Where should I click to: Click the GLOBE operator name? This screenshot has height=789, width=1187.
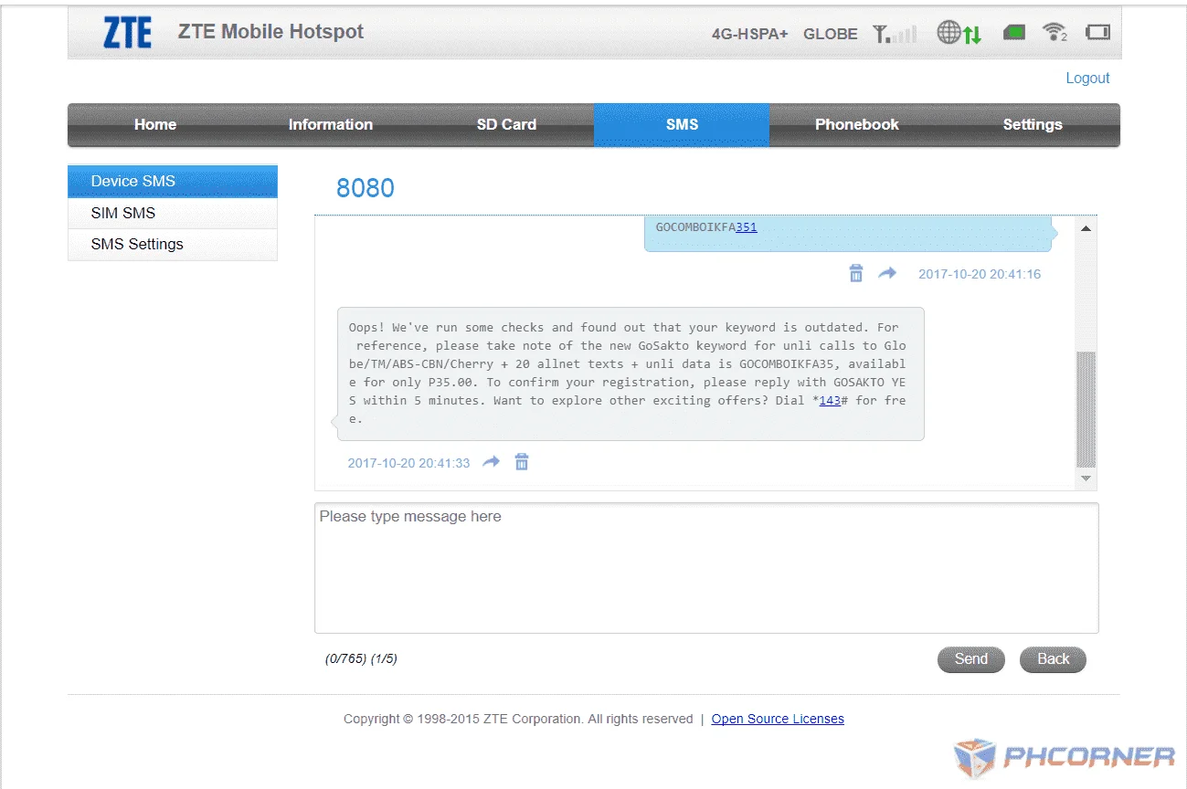click(831, 35)
